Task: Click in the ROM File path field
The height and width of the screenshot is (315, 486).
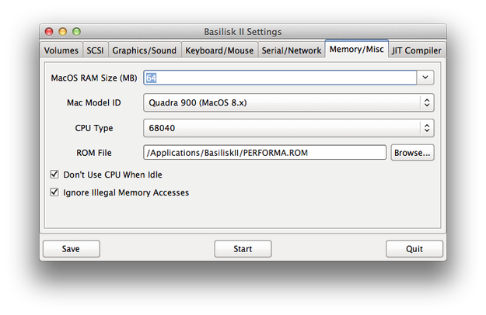Action: point(265,153)
